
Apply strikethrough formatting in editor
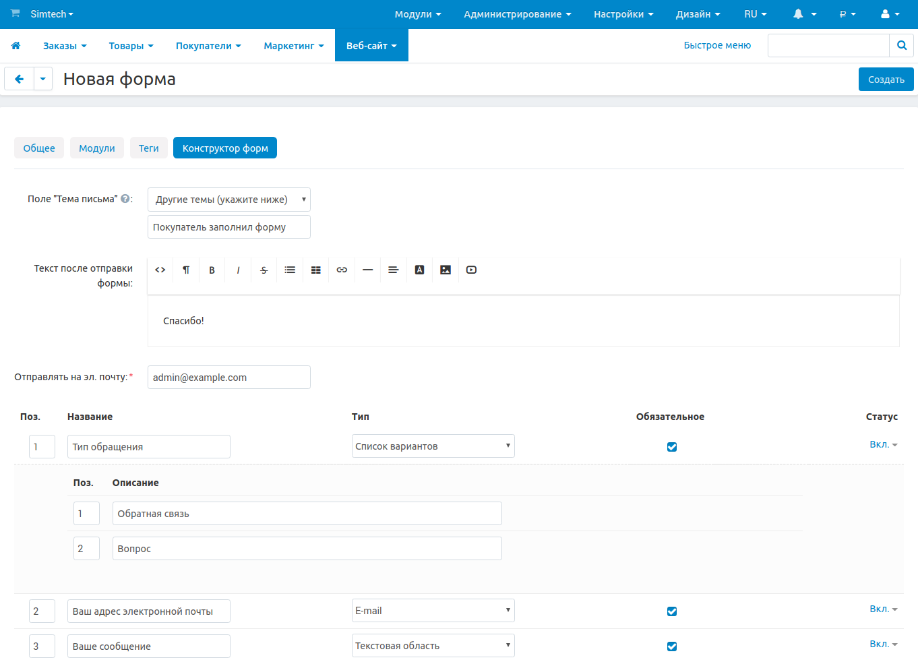[264, 270]
